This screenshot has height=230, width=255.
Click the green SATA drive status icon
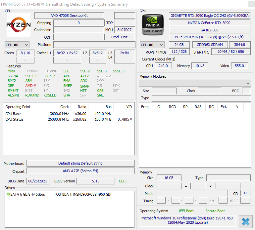click(8, 194)
